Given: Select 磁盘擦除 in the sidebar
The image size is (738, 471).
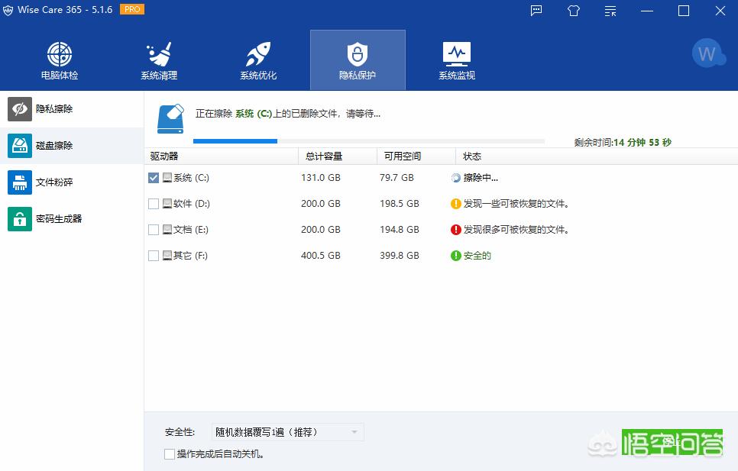Looking at the screenshot, I should (x=53, y=146).
